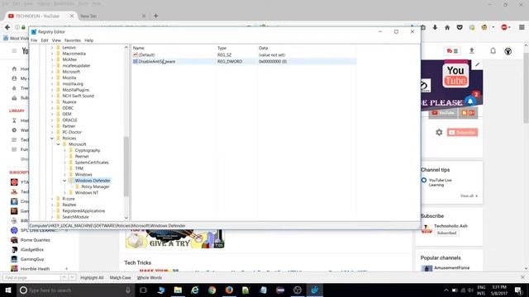Click the taskbar search box

75,290
